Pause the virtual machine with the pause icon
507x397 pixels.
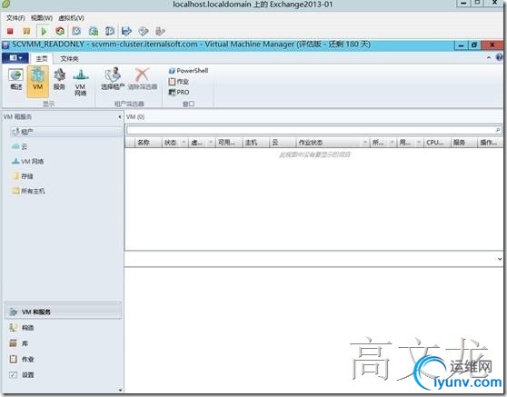click(26, 31)
